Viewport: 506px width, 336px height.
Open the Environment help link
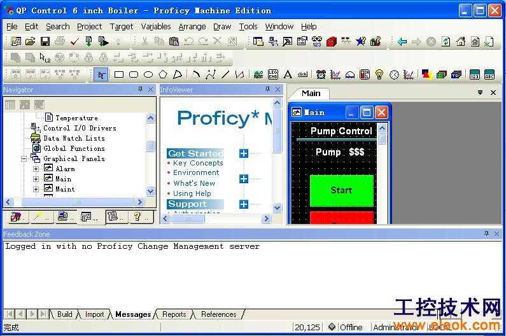point(196,172)
